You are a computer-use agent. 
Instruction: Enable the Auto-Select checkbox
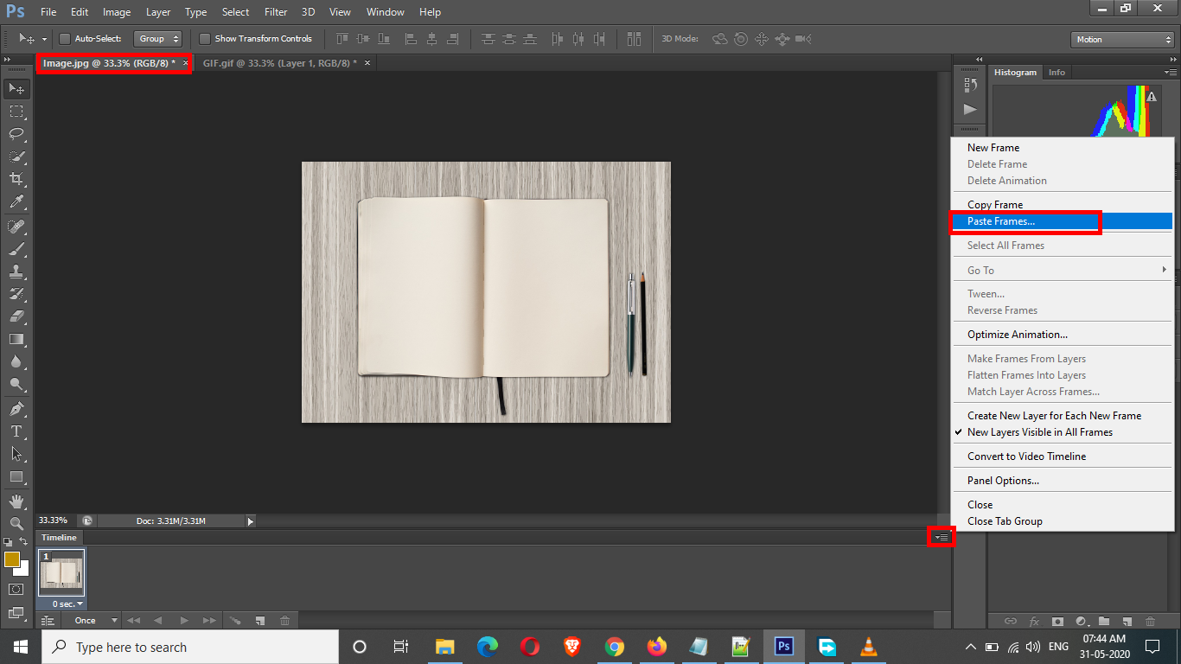point(65,39)
